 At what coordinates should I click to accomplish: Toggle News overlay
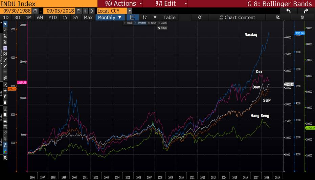point(152,23)
